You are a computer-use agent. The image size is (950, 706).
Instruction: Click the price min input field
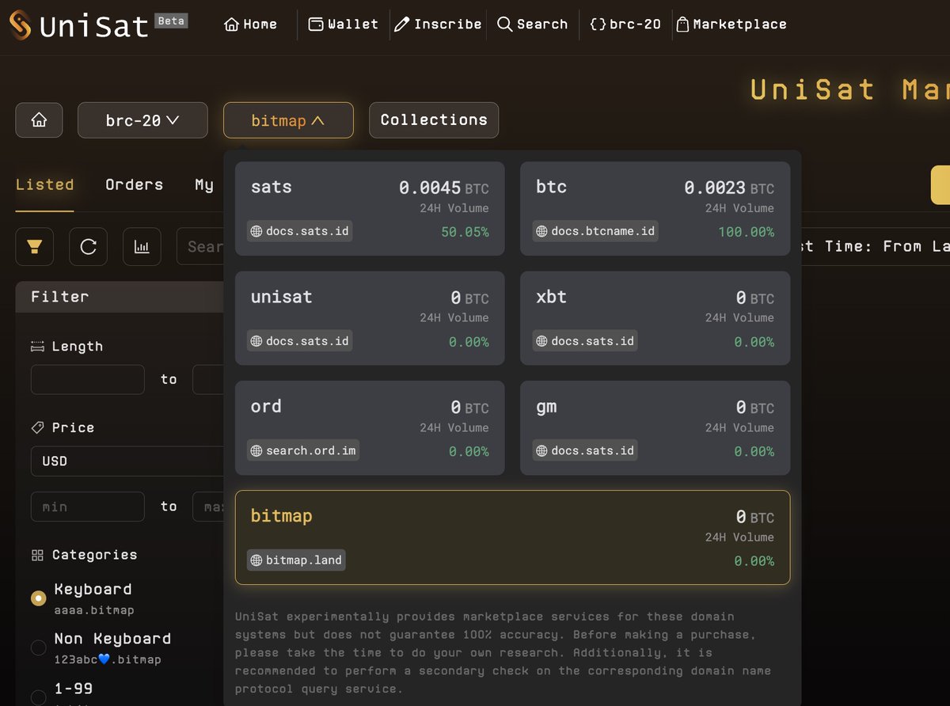(x=88, y=507)
